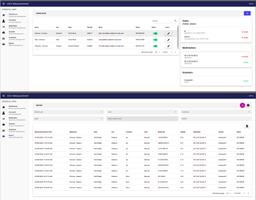Click the export file icon above report table
This screenshot has height=200, width=256.
[x=247, y=126]
